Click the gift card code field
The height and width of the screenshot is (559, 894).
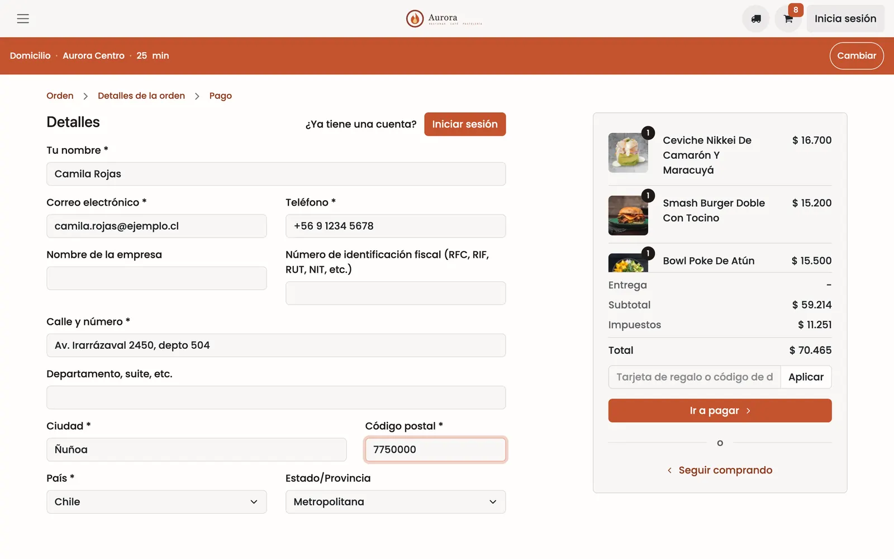694,377
